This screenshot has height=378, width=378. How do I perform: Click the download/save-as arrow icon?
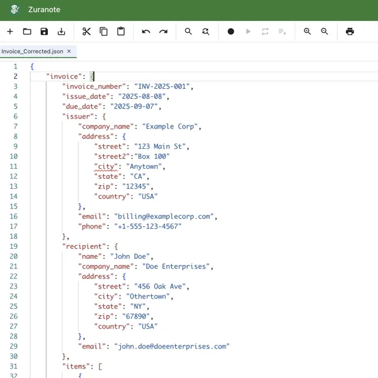(x=61, y=31)
